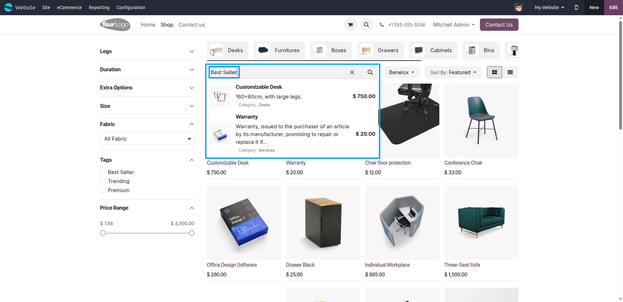Click Warranty thumbnail in search results
The width and height of the screenshot is (623, 302).
[220, 134]
